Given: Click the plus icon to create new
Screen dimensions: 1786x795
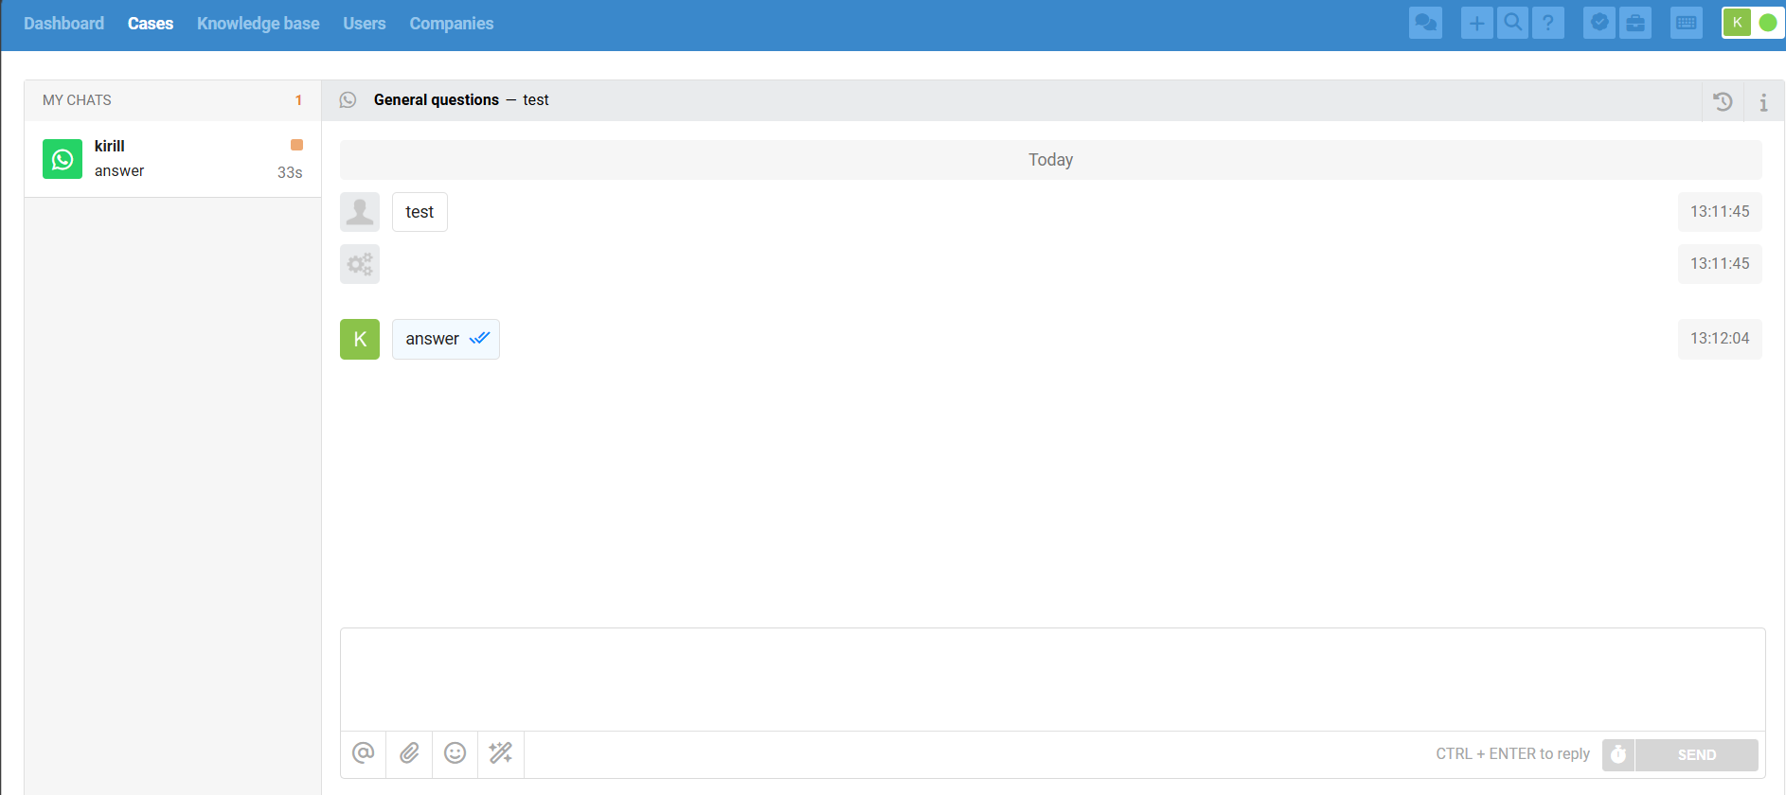Looking at the screenshot, I should point(1476,23).
